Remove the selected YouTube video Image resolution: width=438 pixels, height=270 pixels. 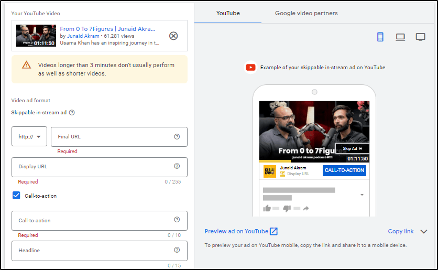pos(173,36)
